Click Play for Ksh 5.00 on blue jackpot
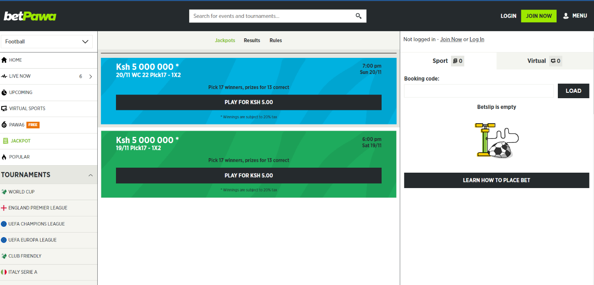Screen dimensions: 594x285 pos(249,102)
